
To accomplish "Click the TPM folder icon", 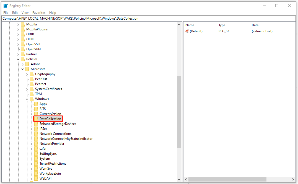I will tap(32, 94).
